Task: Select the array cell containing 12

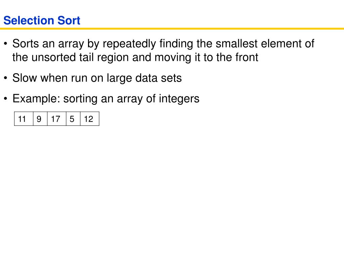Action: [90, 119]
